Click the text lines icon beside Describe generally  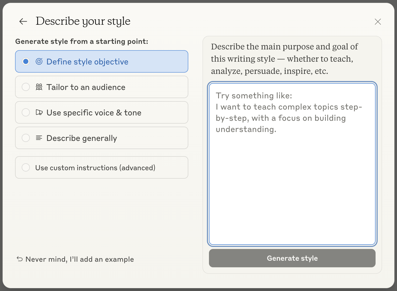(39, 138)
